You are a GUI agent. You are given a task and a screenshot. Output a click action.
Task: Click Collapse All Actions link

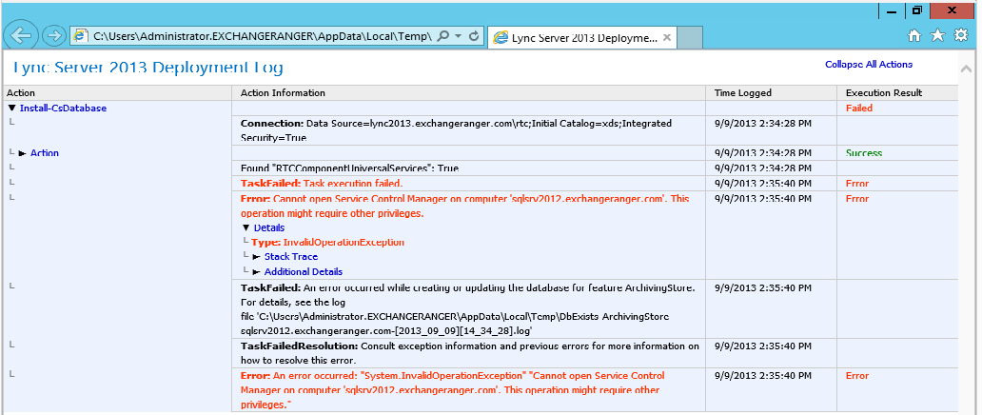click(869, 64)
